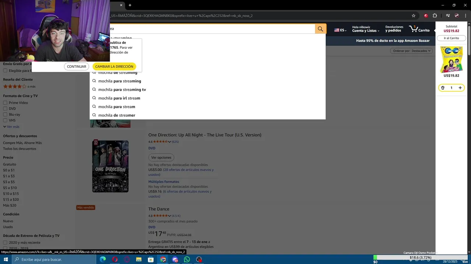Switch to Chrome in the taskbar
The height and width of the screenshot is (264, 471).
click(x=163, y=260)
